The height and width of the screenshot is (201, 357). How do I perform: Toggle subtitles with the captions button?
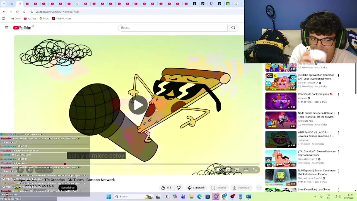pos(228,170)
